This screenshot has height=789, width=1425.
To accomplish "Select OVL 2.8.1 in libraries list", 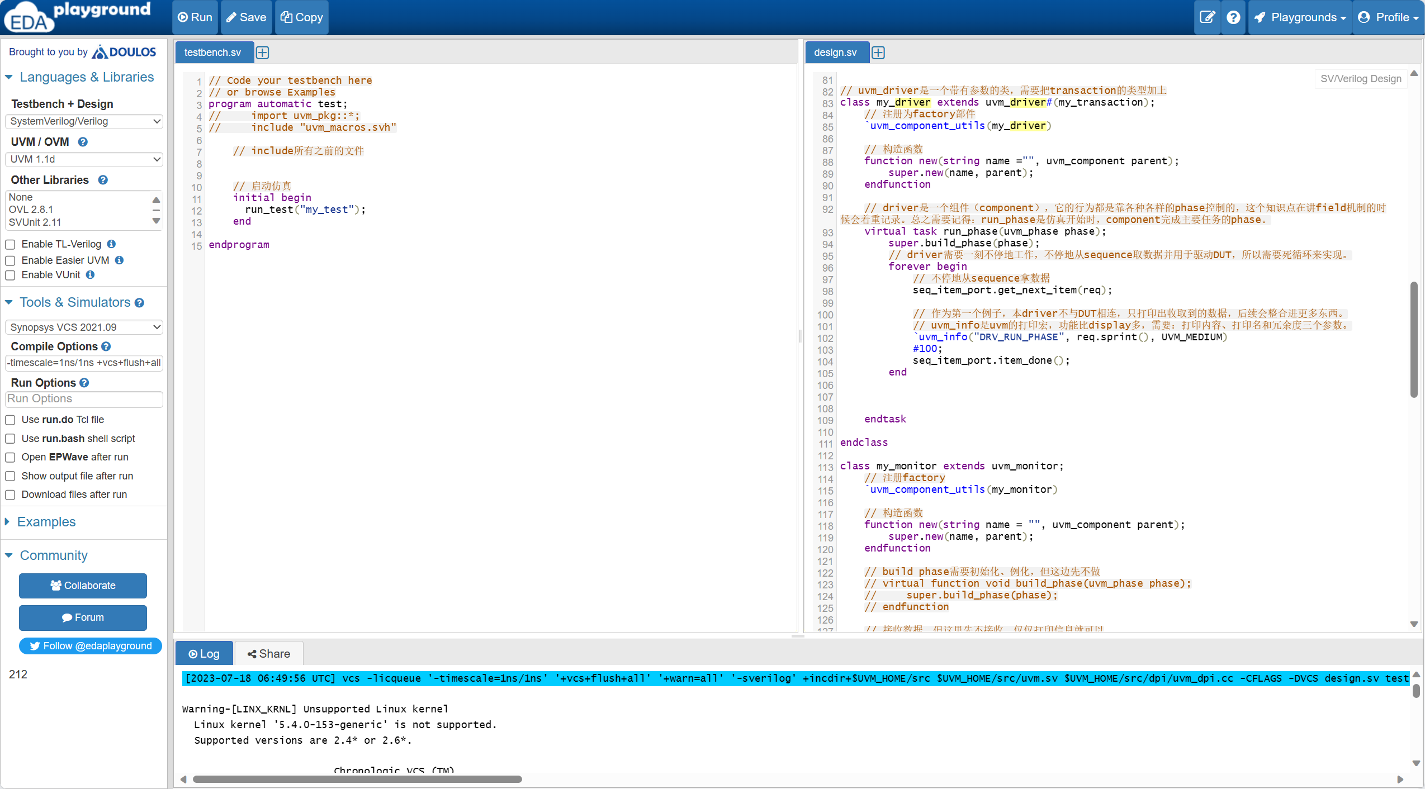I will 31,210.
